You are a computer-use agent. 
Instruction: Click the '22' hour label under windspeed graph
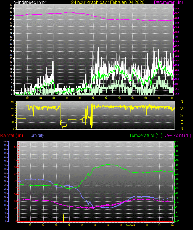click(x=159, y=98)
